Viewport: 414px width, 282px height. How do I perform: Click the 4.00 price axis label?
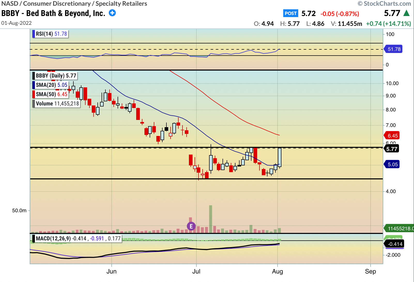coord(391,191)
